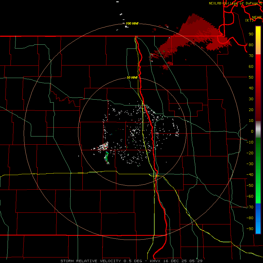Screen dimensions: 263x263
Task: Click the green inbound velocity echo cluster
Action: point(107,157)
